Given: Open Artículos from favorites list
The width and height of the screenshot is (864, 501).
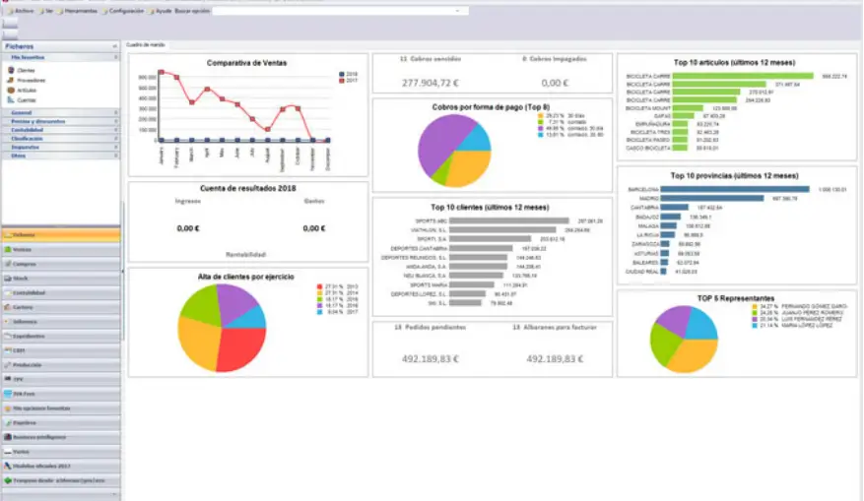Looking at the screenshot, I should [x=27, y=90].
